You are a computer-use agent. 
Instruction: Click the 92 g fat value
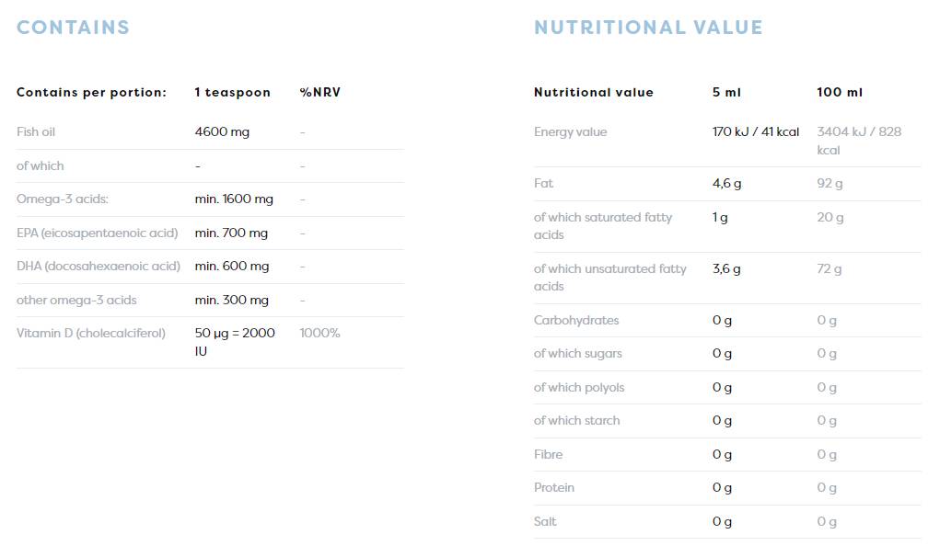pyautogui.click(x=829, y=184)
